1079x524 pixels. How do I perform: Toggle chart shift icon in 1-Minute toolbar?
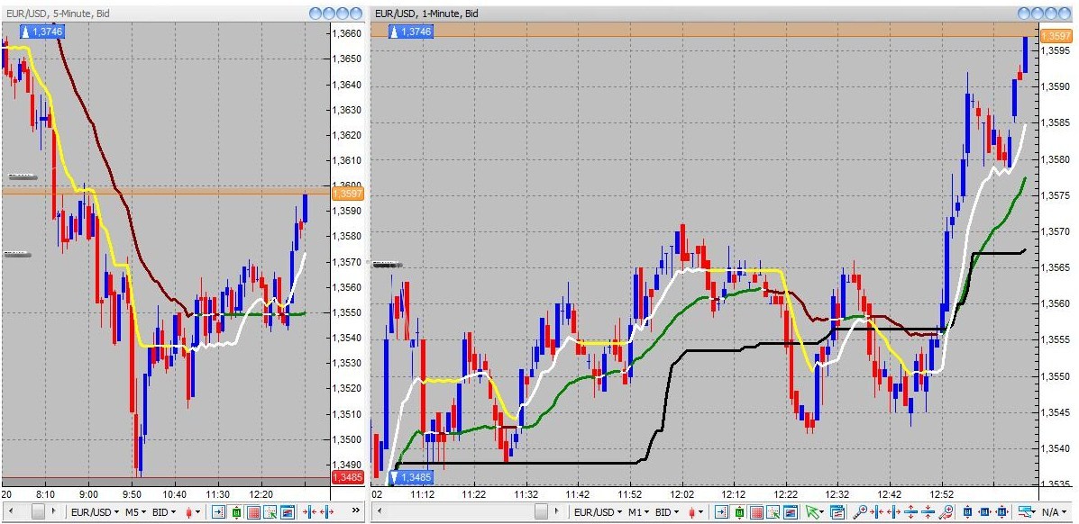tap(721, 511)
